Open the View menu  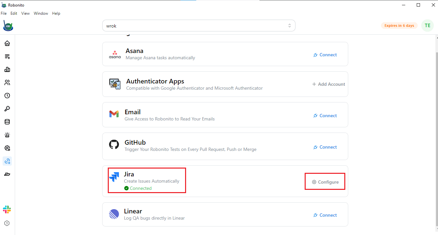click(26, 13)
